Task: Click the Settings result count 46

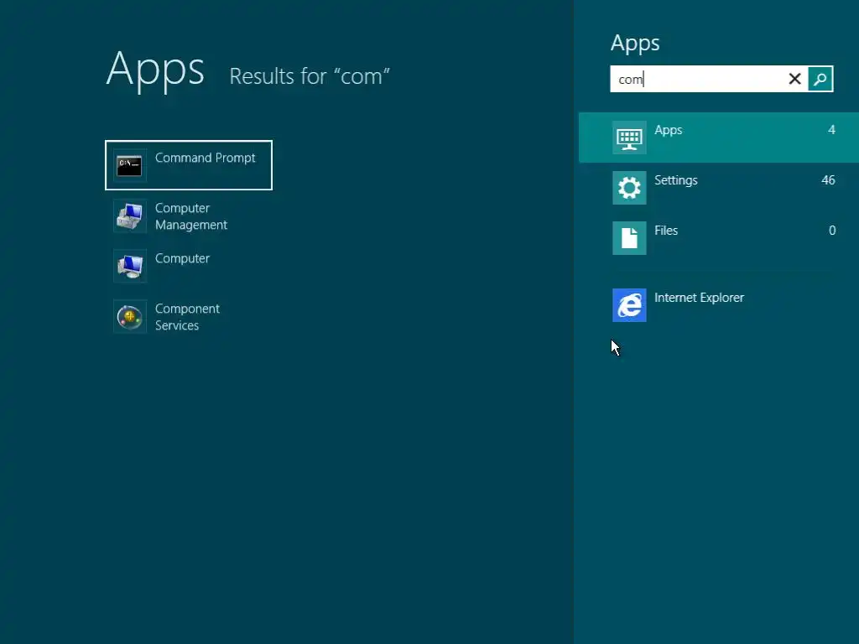Action: (828, 180)
